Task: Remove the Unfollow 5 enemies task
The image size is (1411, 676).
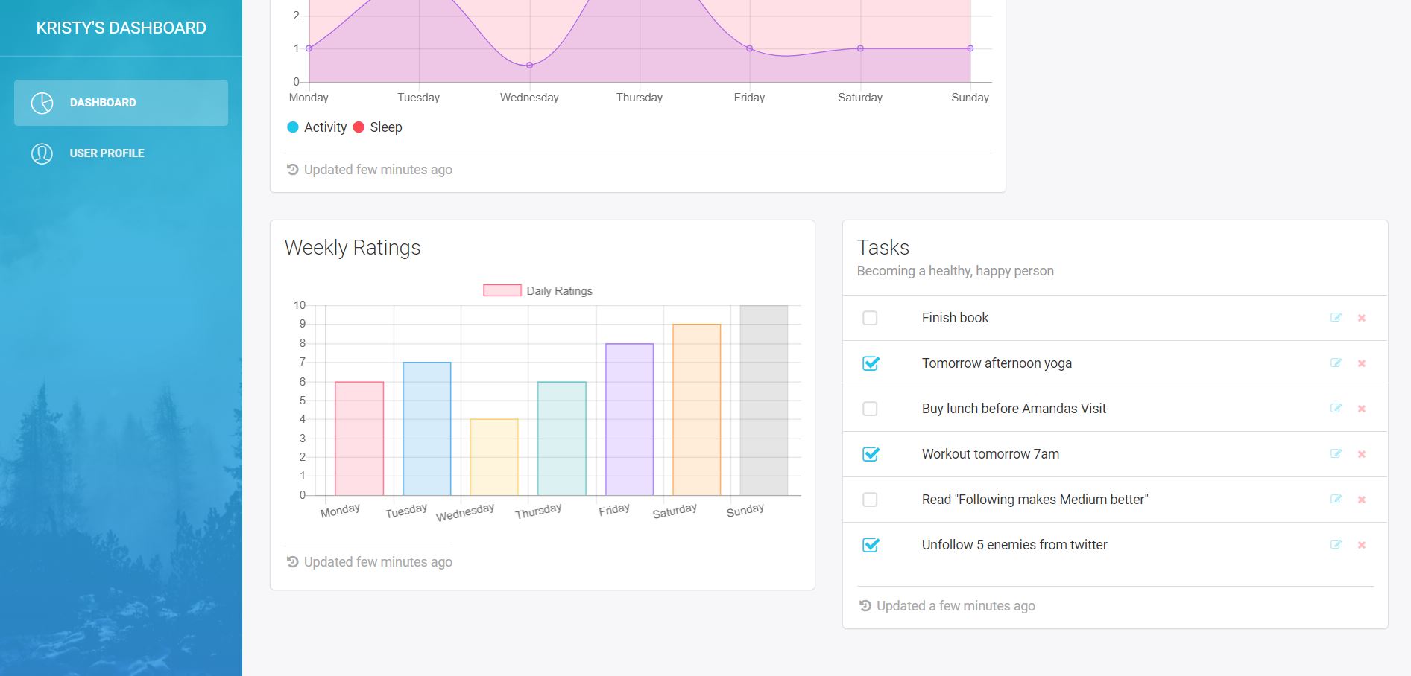Action: pos(1362,545)
